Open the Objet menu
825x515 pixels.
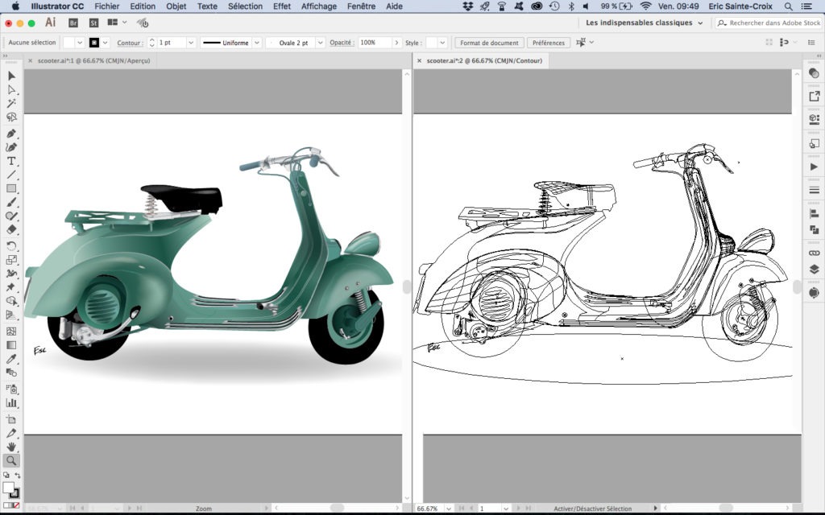(x=176, y=6)
